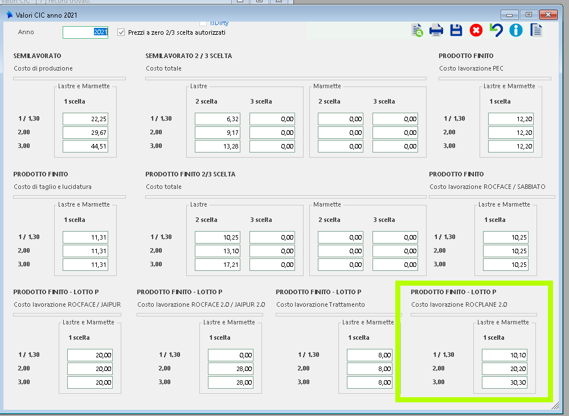Open the print preview document icon

pyautogui.click(x=417, y=30)
